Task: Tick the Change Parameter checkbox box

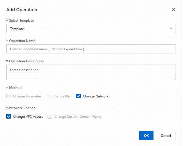Action: point(9,96)
